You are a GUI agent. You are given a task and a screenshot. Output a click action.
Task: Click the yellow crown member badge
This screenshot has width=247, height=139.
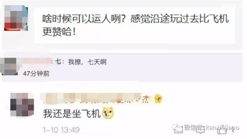pyautogui.click(x=158, y=99)
